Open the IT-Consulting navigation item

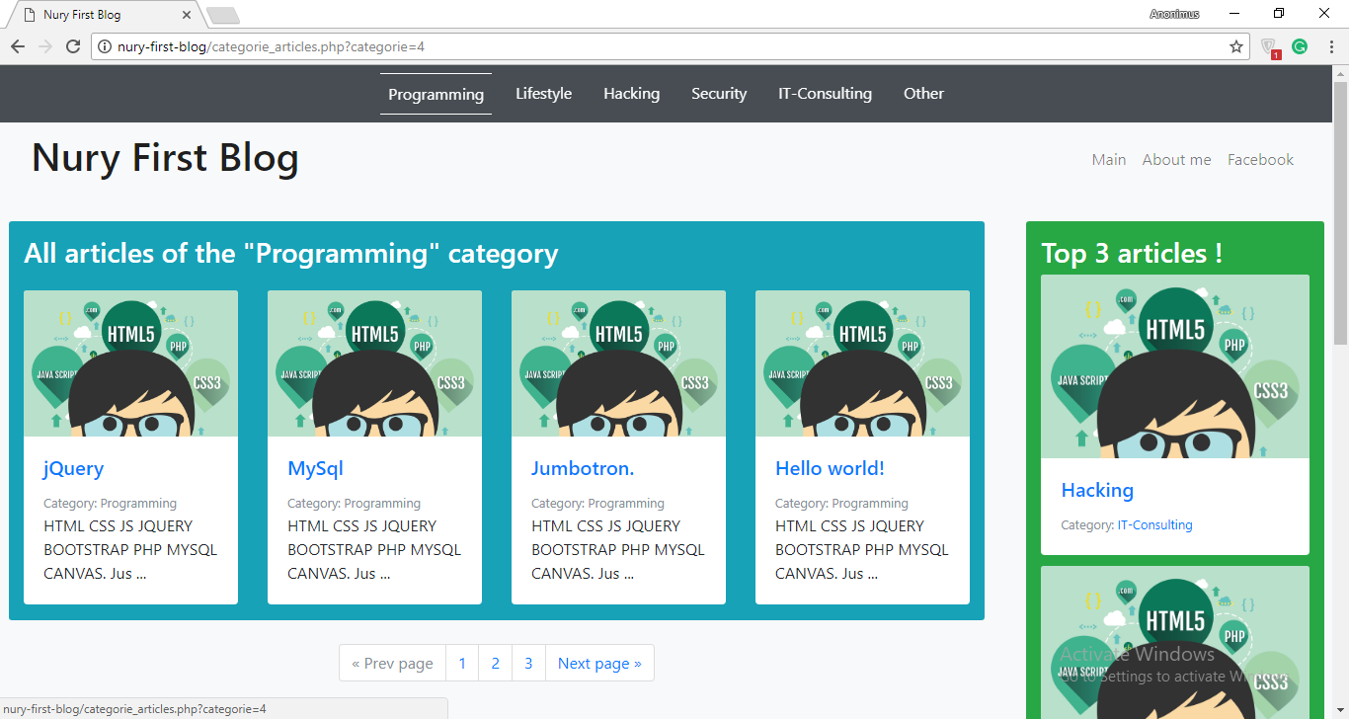click(x=825, y=94)
